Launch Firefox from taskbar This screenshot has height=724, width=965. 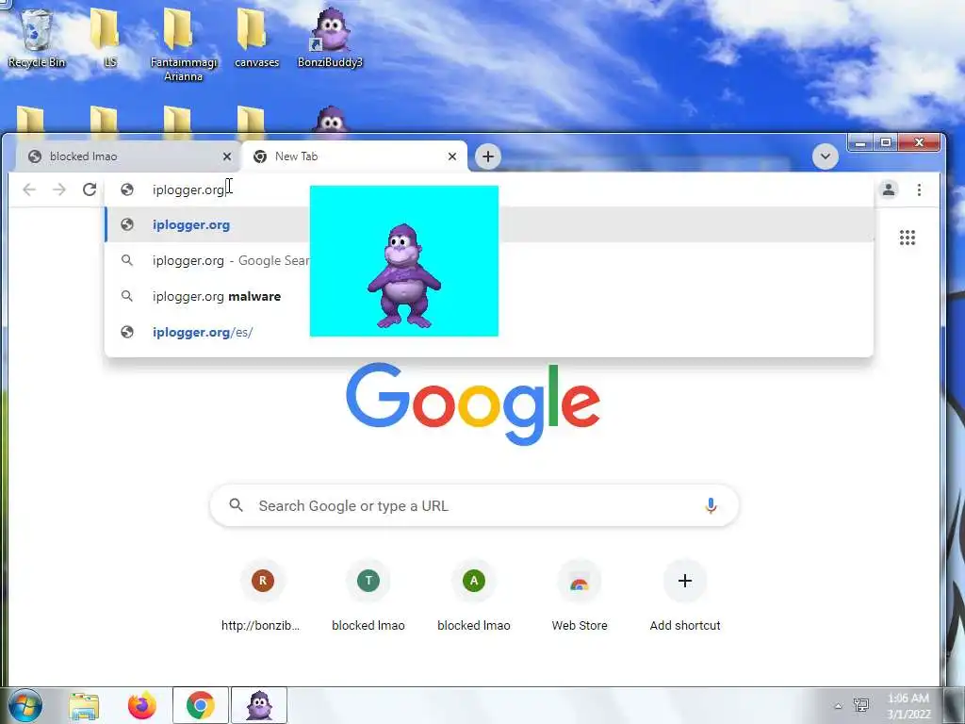pyautogui.click(x=141, y=705)
